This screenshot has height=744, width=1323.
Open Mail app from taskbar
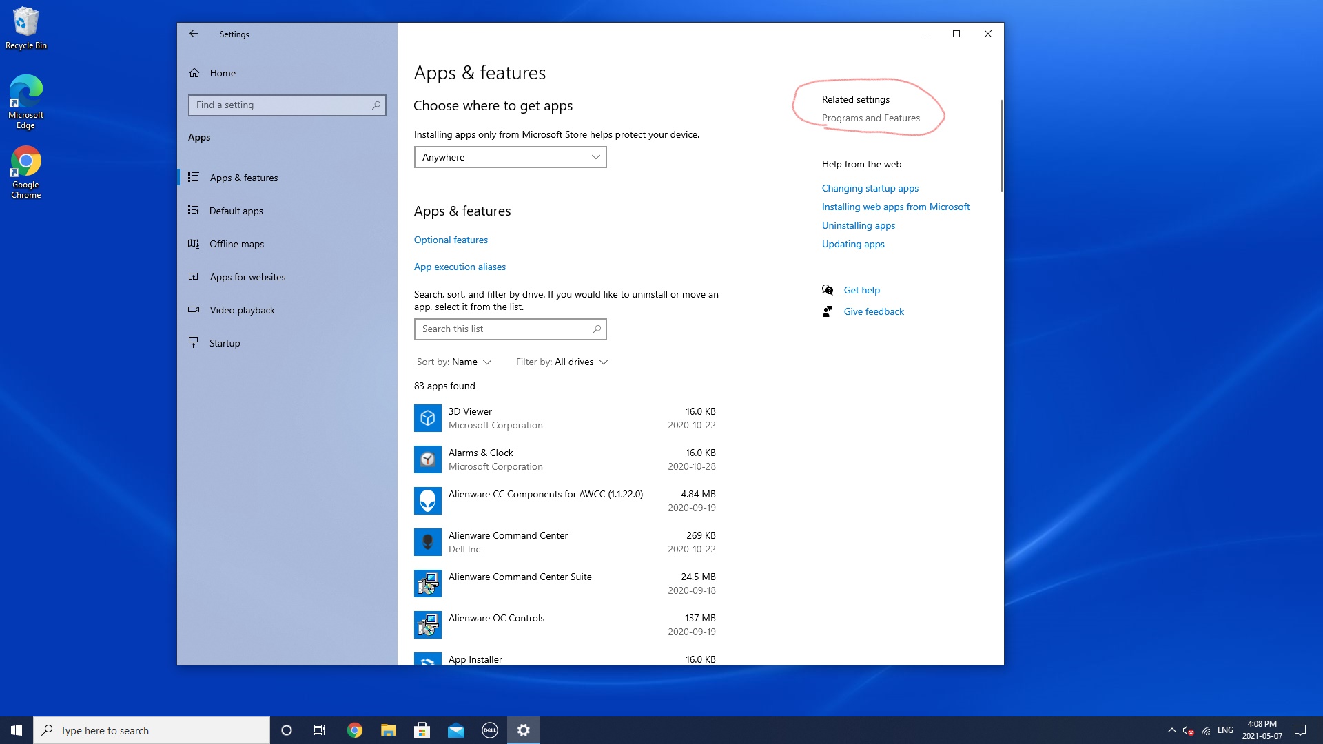point(456,730)
